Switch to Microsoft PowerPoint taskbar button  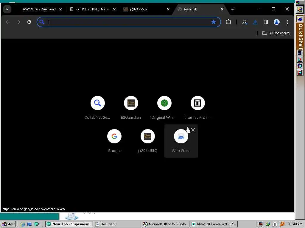click(x=214, y=224)
